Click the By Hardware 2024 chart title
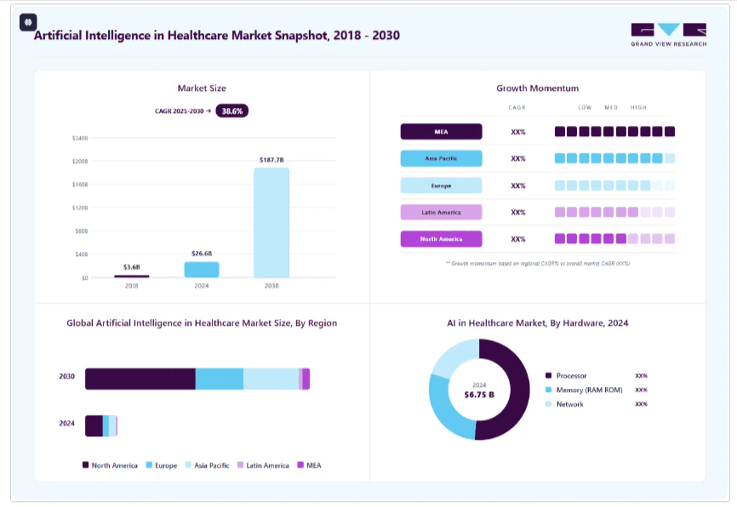This screenshot has height=507, width=737. pos(538,322)
